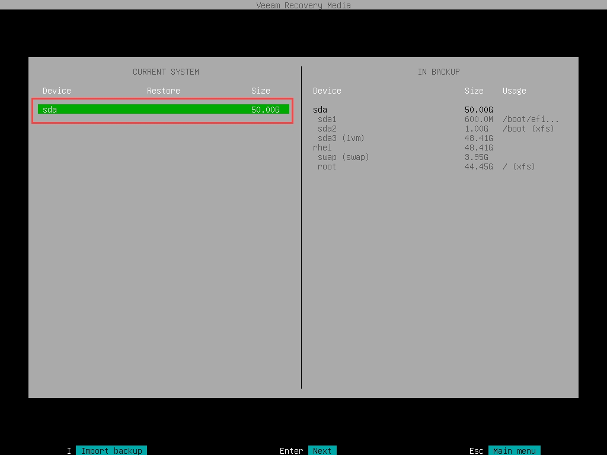The height and width of the screenshot is (455, 607).
Task: Click the Import backup button
Action: point(111,451)
